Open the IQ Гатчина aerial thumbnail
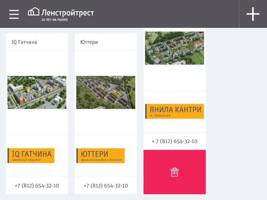The image size is (267, 200). (37, 92)
